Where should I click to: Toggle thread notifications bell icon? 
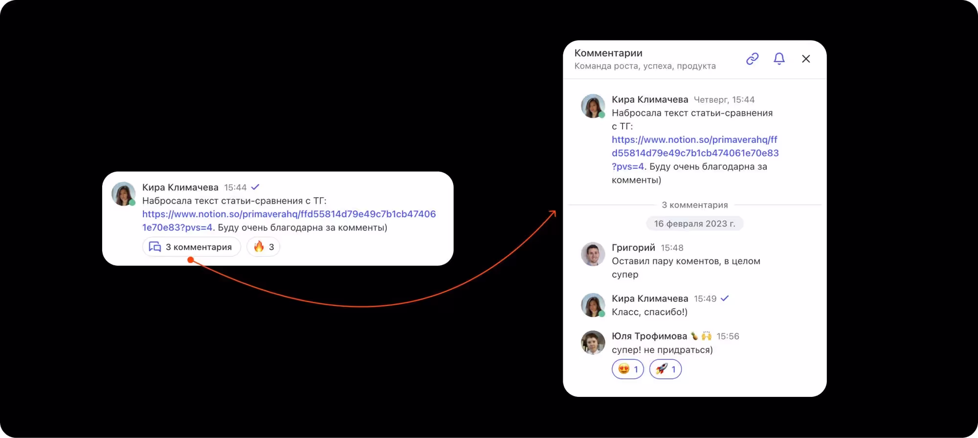point(779,59)
